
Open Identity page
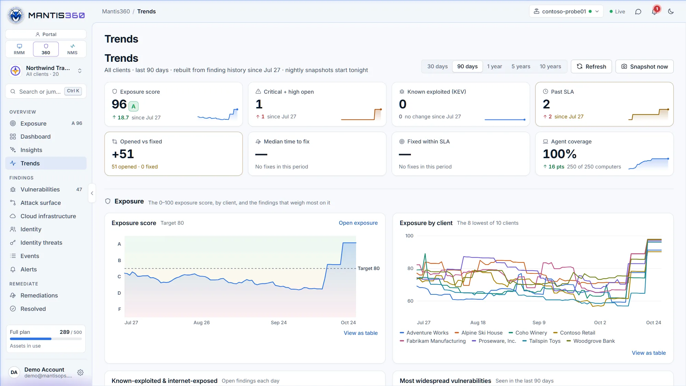pyautogui.click(x=46, y=229)
